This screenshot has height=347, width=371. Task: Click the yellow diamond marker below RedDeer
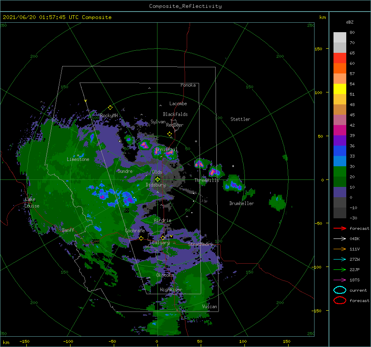point(169,134)
